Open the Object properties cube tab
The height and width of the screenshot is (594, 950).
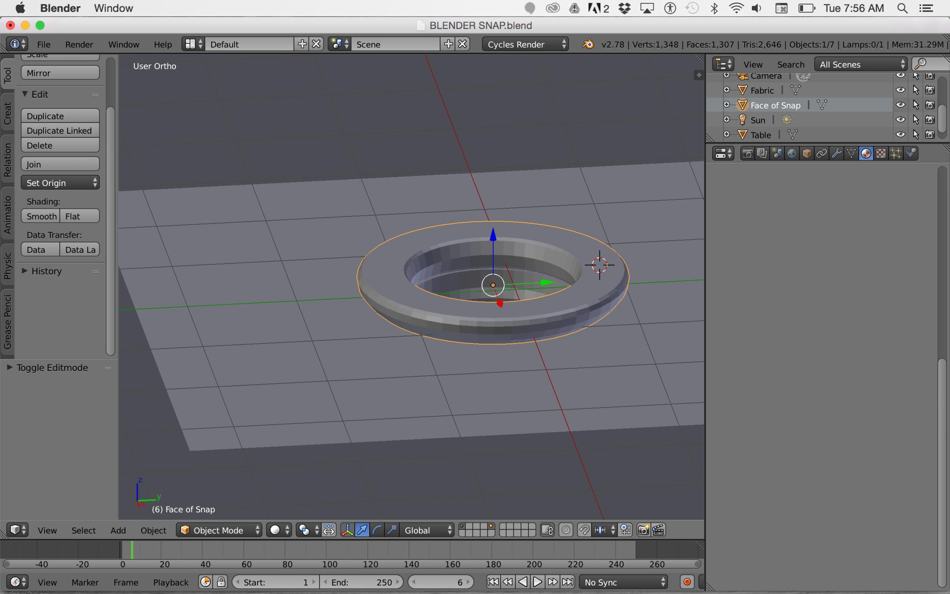point(807,154)
